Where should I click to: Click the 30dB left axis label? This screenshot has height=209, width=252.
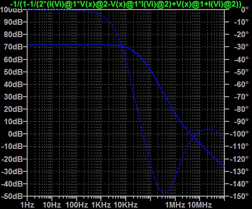[13, 97]
